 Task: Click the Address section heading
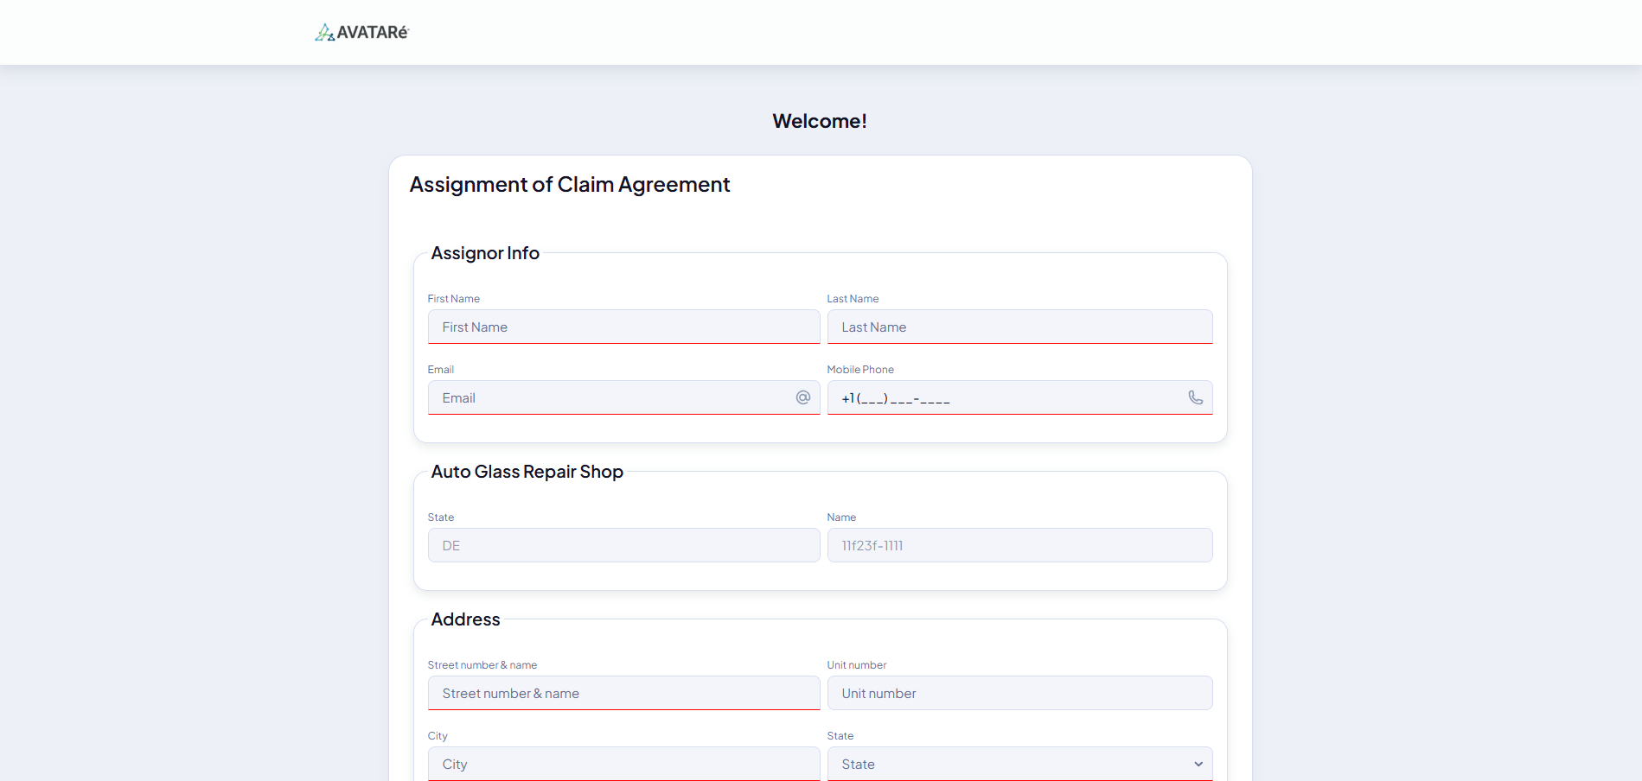(465, 619)
